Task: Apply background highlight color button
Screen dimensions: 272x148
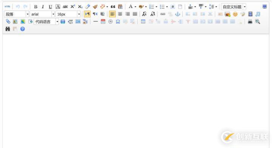Action: coord(141,6)
